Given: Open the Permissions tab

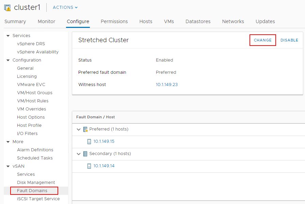Looking at the screenshot, I should pyautogui.click(x=114, y=21).
